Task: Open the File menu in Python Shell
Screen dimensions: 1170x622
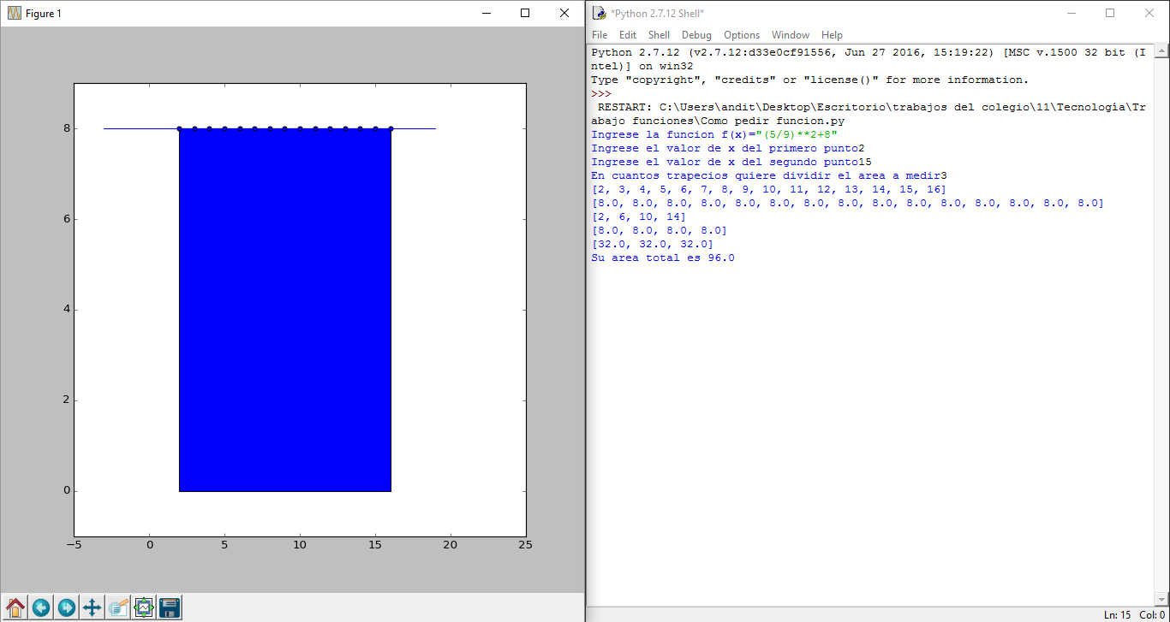Action: pyautogui.click(x=600, y=35)
